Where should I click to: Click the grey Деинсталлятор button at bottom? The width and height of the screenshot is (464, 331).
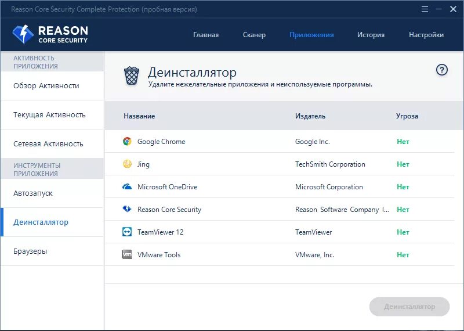click(409, 307)
